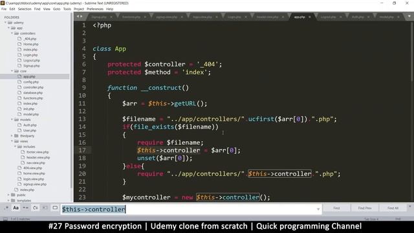Expand the public folder
This screenshot has height=233, width=414.
(x=8, y=195)
